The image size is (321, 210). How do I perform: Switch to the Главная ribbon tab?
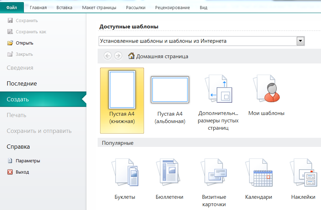38,8
